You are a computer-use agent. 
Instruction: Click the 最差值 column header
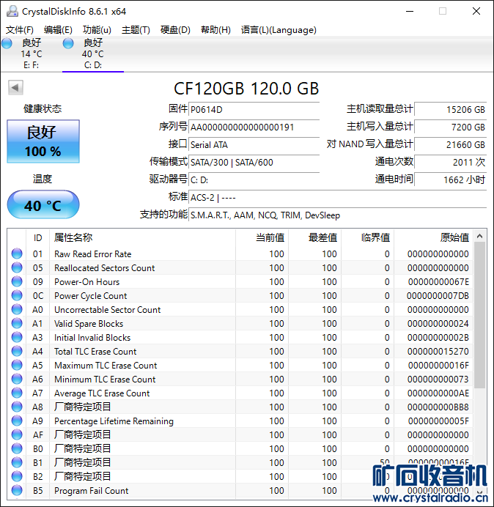coord(314,237)
